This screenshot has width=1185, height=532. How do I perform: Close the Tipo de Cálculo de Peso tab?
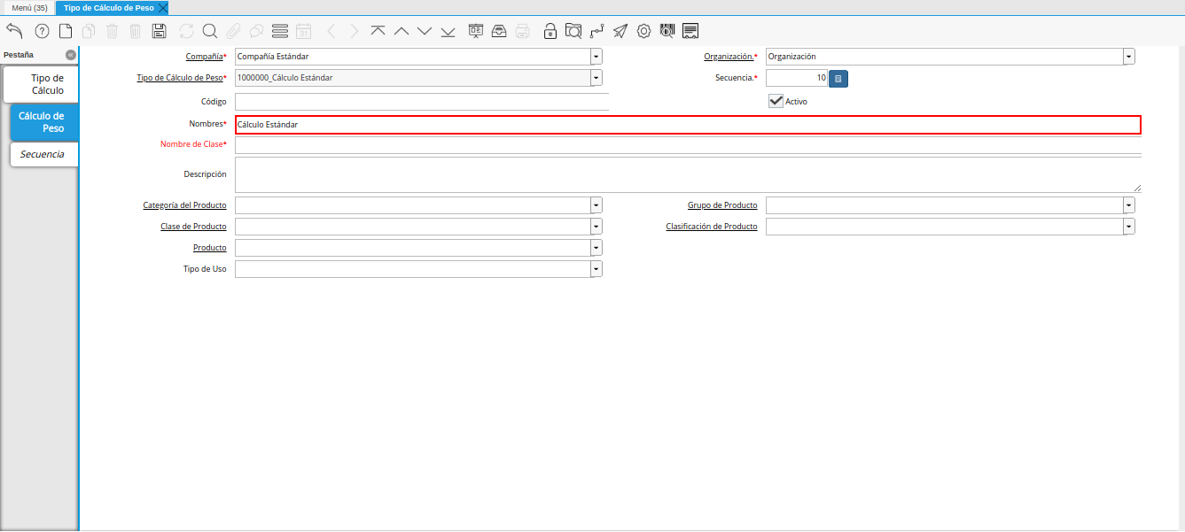pos(163,7)
